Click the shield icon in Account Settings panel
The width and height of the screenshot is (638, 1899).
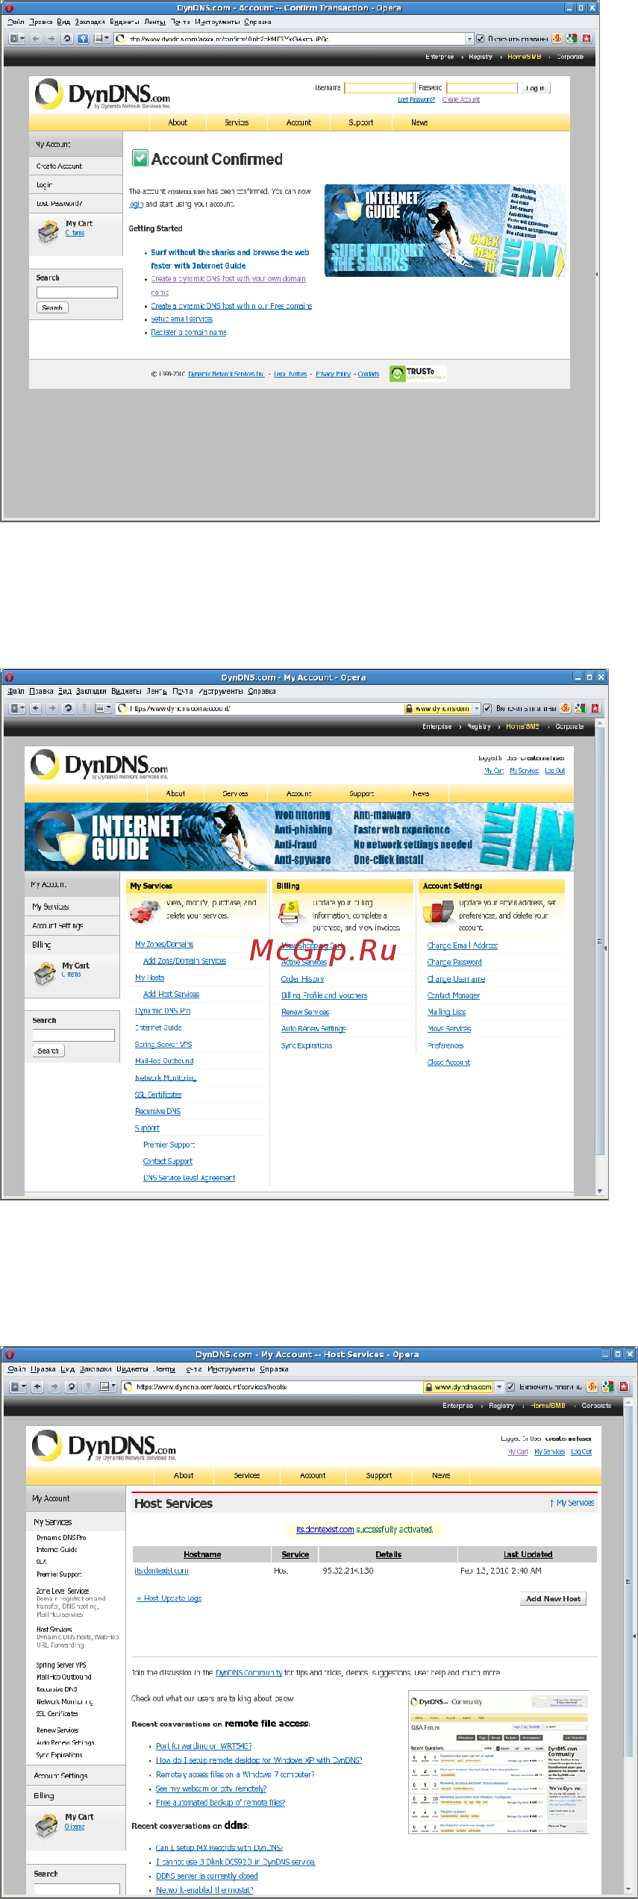click(438, 912)
